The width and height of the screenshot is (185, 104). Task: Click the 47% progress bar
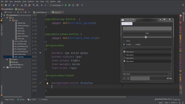151,78
